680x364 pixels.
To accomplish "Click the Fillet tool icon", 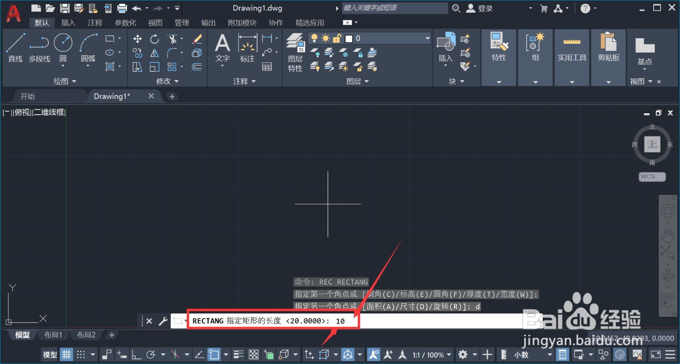I will (172, 53).
